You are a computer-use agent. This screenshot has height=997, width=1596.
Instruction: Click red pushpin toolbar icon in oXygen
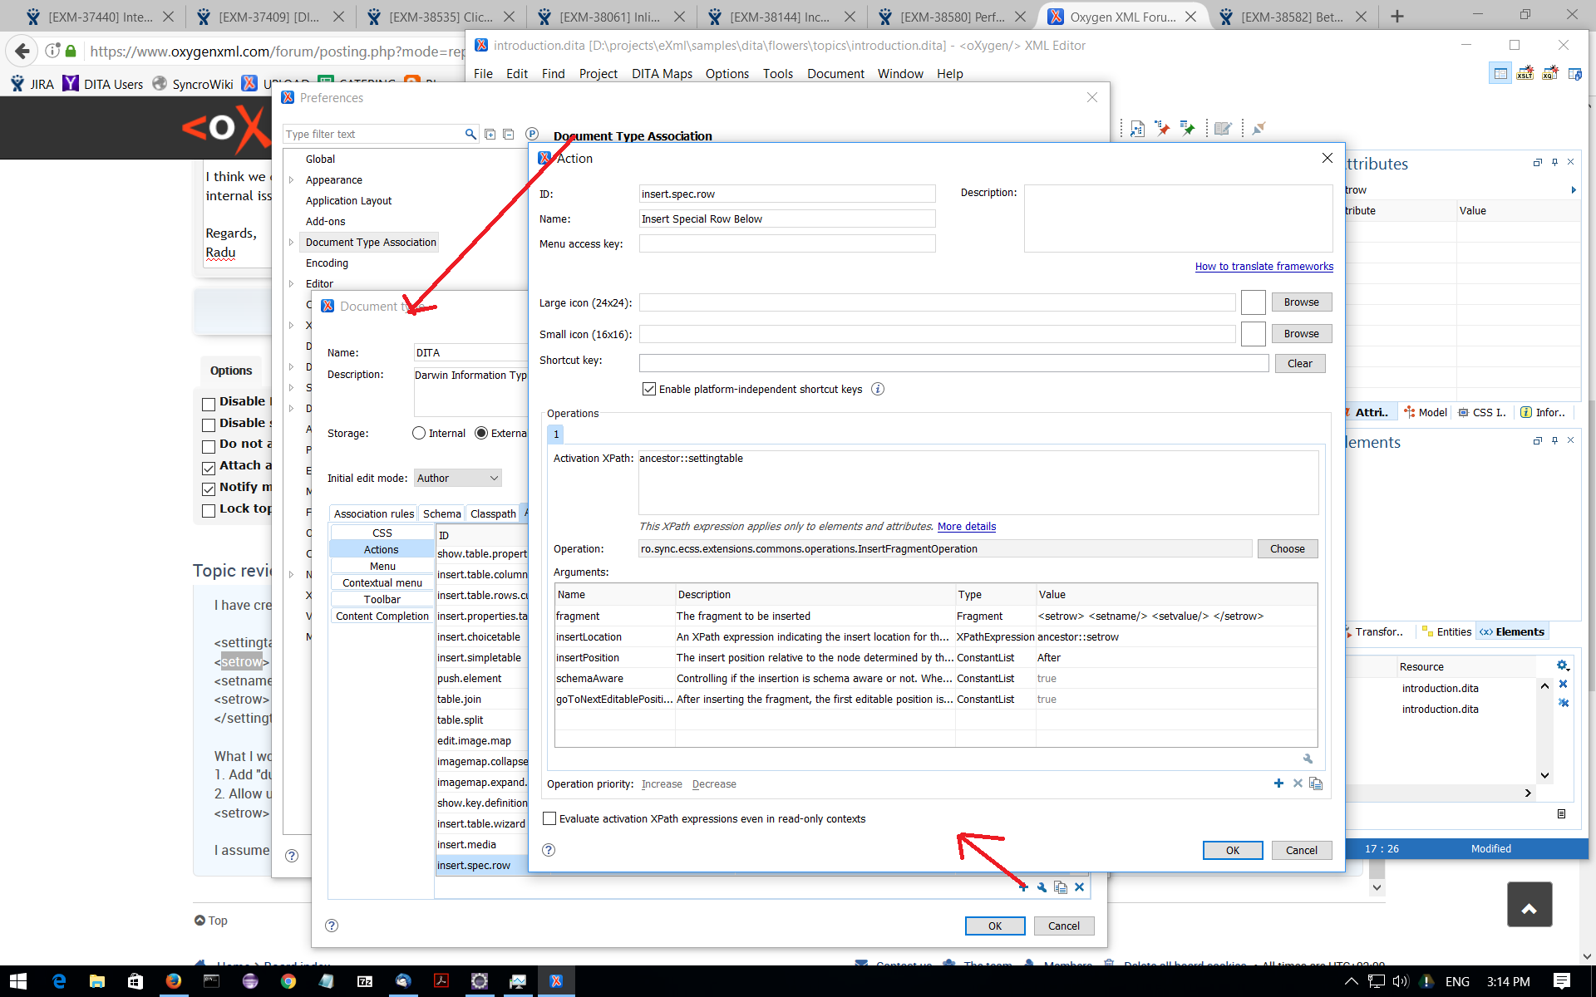(x=1162, y=128)
